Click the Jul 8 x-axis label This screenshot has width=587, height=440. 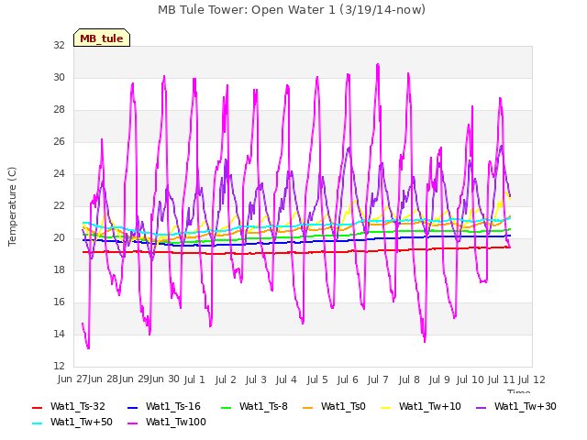click(x=409, y=379)
